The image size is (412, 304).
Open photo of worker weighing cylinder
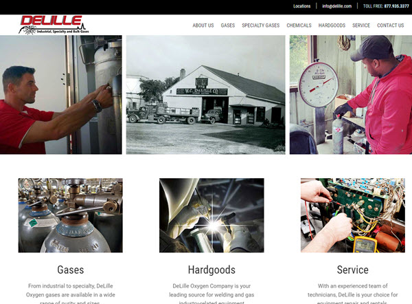[x=351, y=95]
